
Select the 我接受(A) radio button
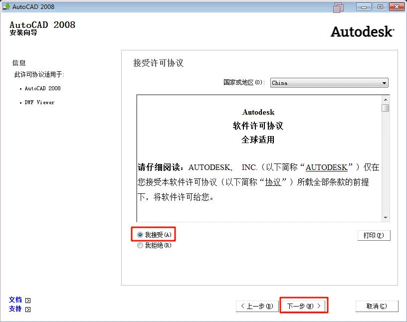140,235
